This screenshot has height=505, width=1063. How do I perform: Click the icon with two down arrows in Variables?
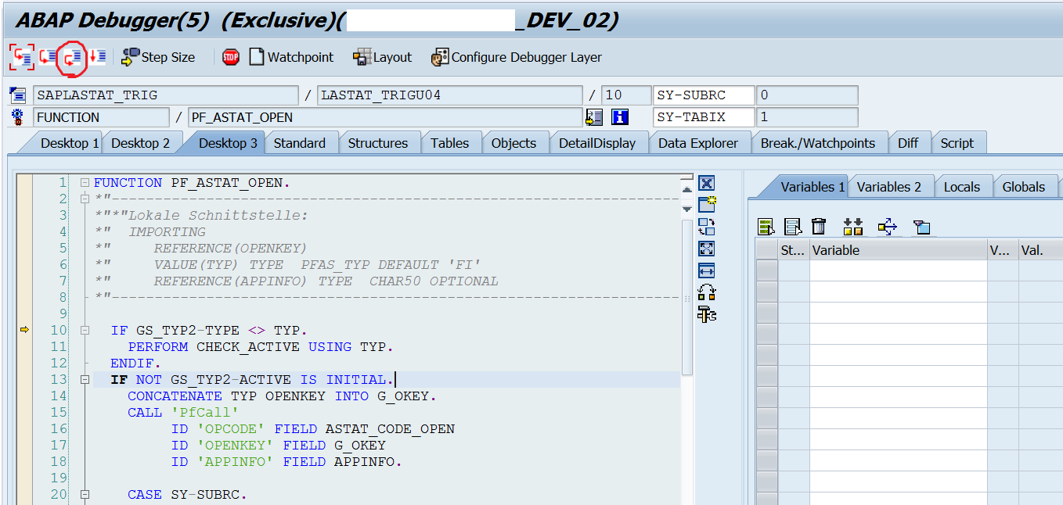coord(852,227)
